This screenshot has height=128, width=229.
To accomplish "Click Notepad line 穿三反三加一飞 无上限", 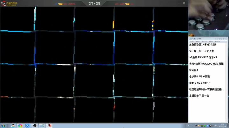I will (x=201, y=51).
